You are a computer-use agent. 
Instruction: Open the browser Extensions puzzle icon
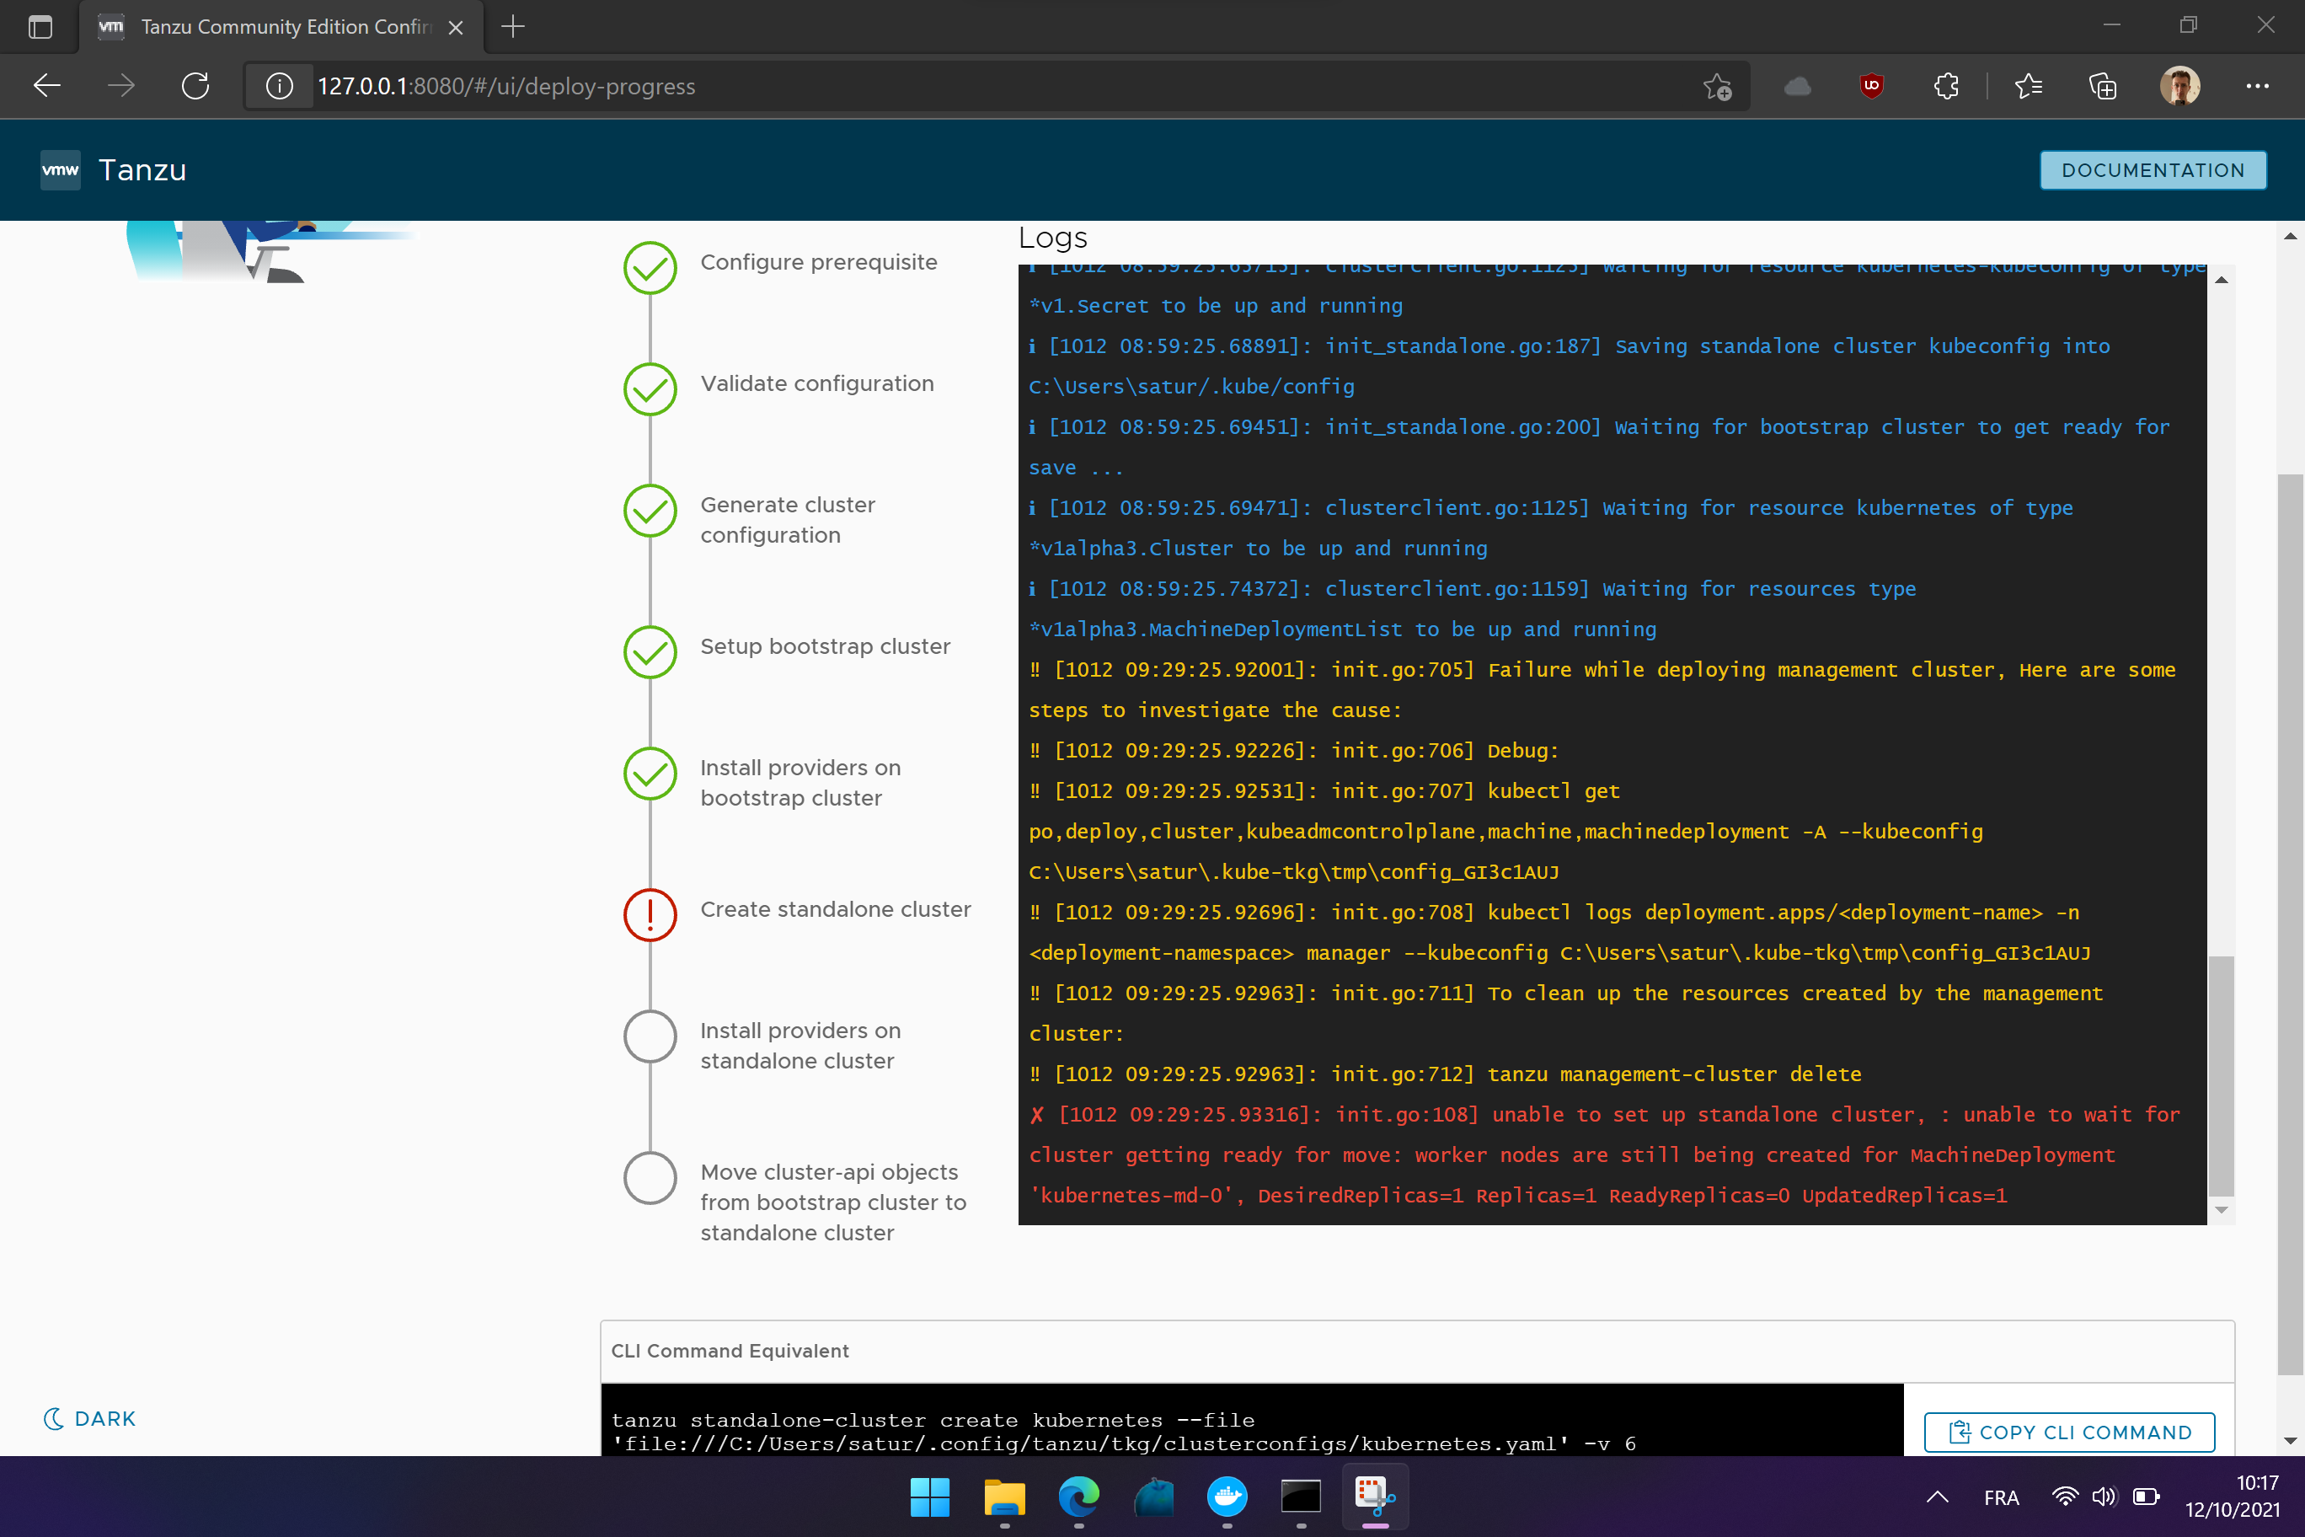[1946, 86]
